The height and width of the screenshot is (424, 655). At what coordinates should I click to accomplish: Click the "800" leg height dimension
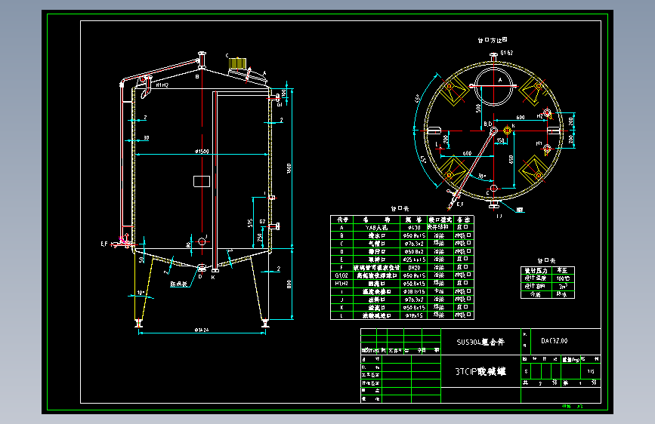[x=289, y=284]
